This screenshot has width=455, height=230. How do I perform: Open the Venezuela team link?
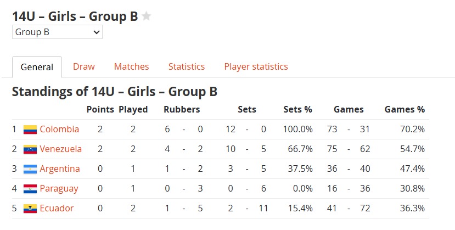pos(60,149)
